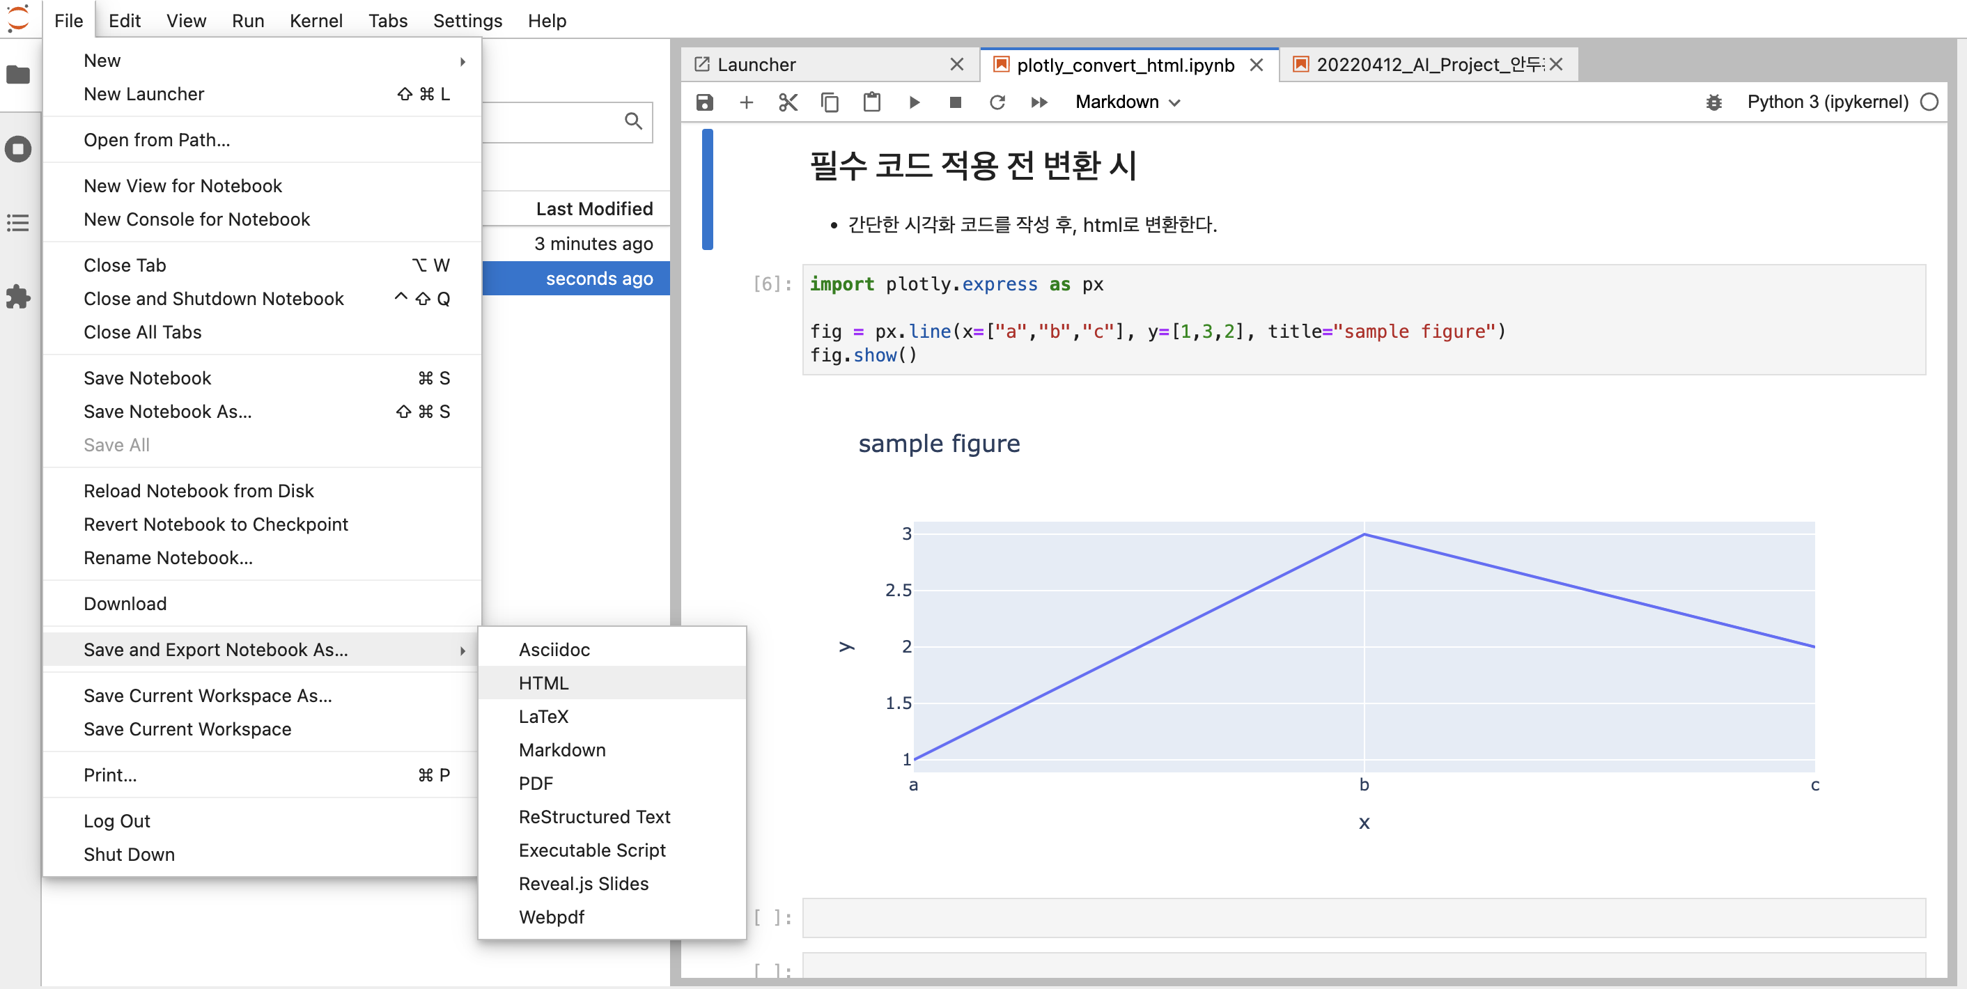
Task: Save the notebook using the toolbar disk icon
Action: (x=704, y=102)
